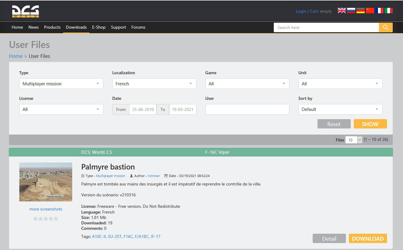
Task: Open author richman's profile link
Action: (154, 176)
